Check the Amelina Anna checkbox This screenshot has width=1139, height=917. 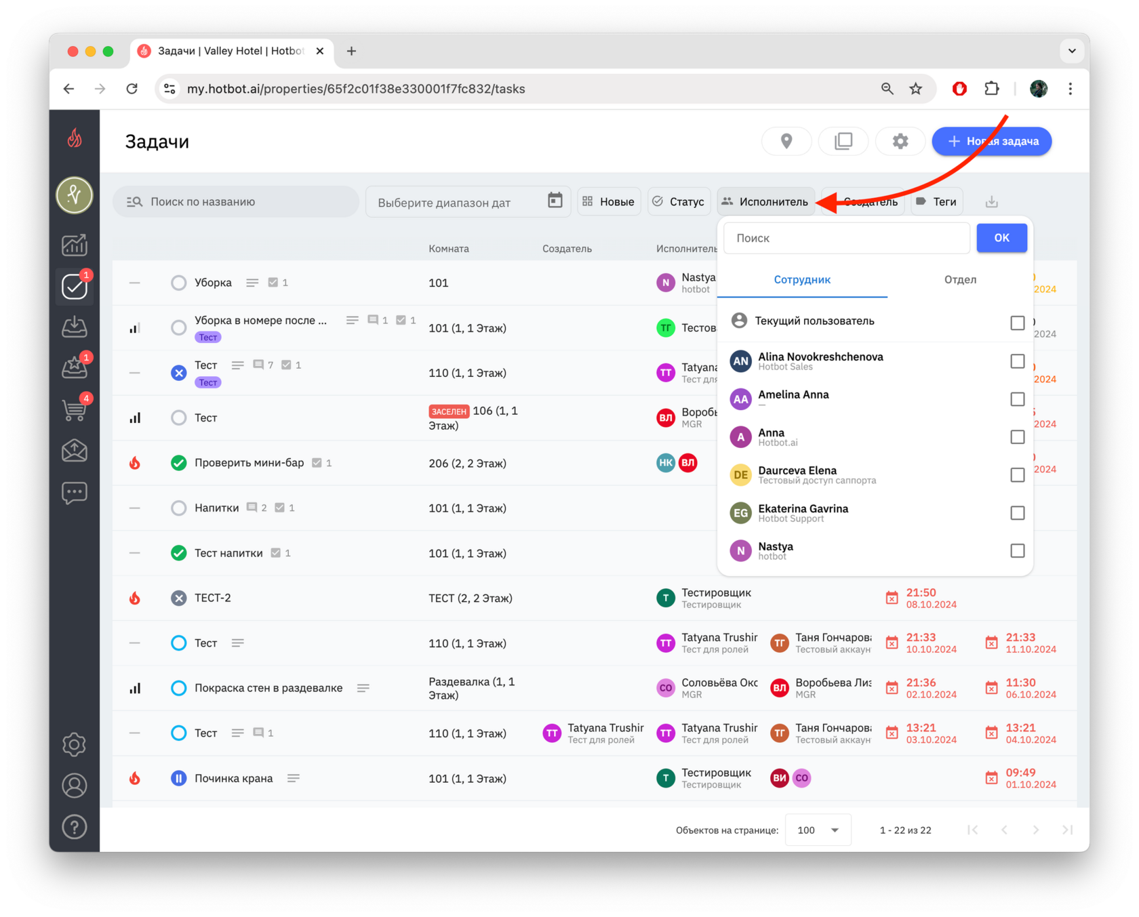tap(1017, 399)
